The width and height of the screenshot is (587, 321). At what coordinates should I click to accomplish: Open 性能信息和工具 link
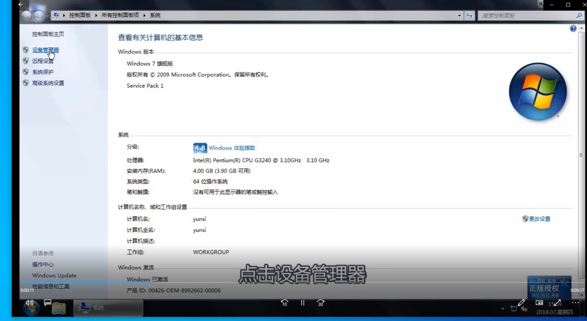coord(51,286)
